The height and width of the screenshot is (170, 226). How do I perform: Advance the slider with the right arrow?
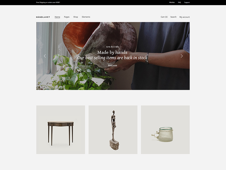(x=182, y=56)
